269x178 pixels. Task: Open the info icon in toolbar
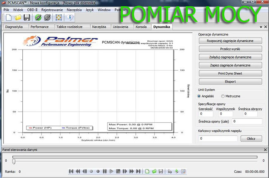pyautogui.click(x=70, y=17)
